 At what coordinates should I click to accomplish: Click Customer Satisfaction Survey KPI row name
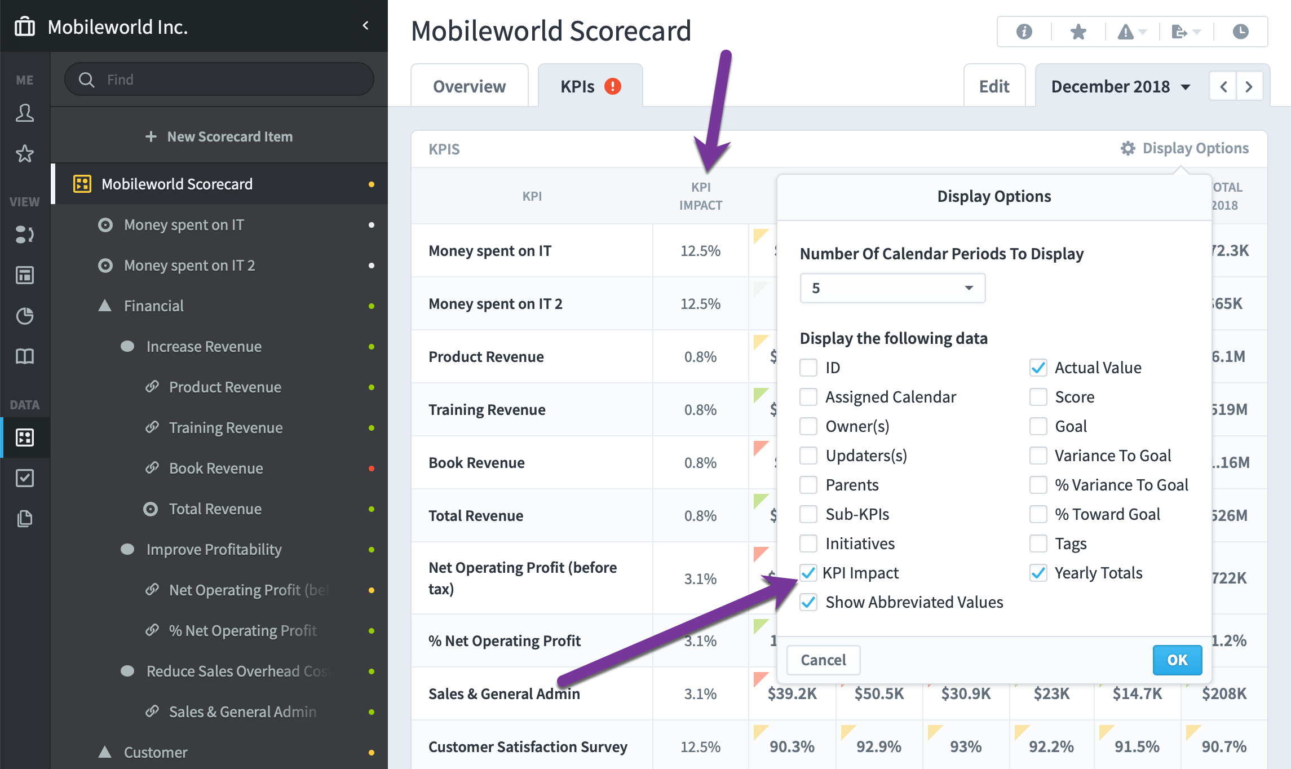(528, 746)
